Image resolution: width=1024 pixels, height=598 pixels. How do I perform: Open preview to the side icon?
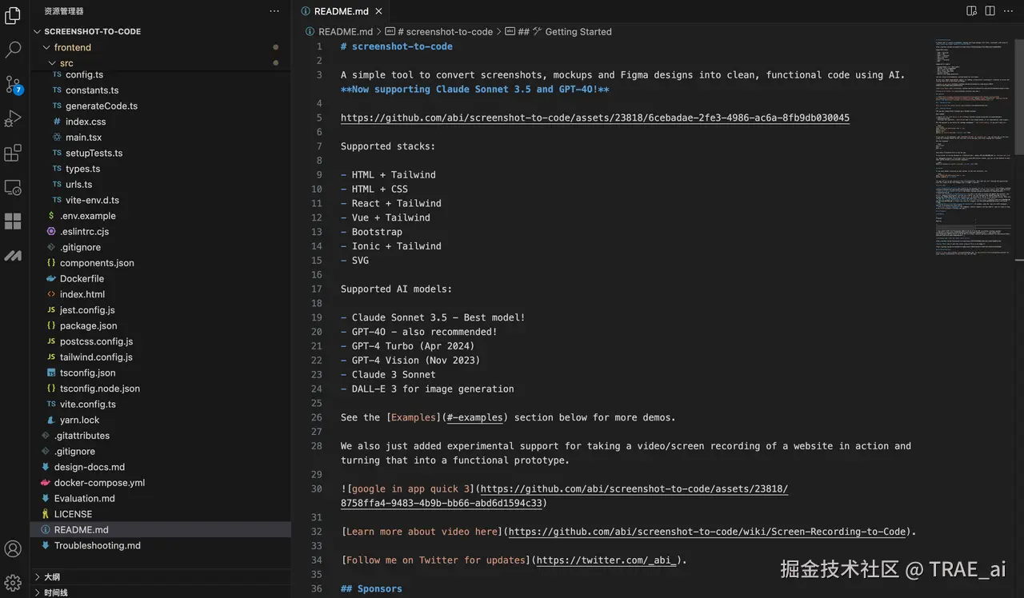click(x=971, y=11)
